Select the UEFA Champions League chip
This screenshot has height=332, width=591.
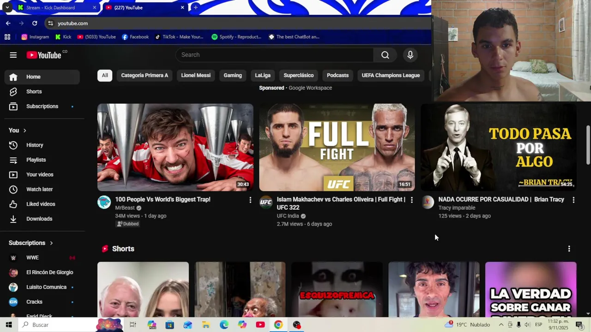tap(391, 75)
